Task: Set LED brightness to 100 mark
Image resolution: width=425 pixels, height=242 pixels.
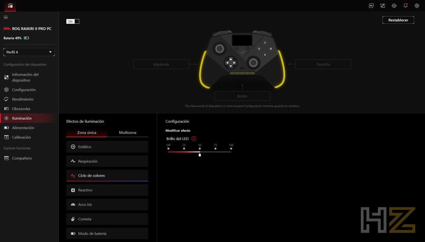Action: (231, 148)
